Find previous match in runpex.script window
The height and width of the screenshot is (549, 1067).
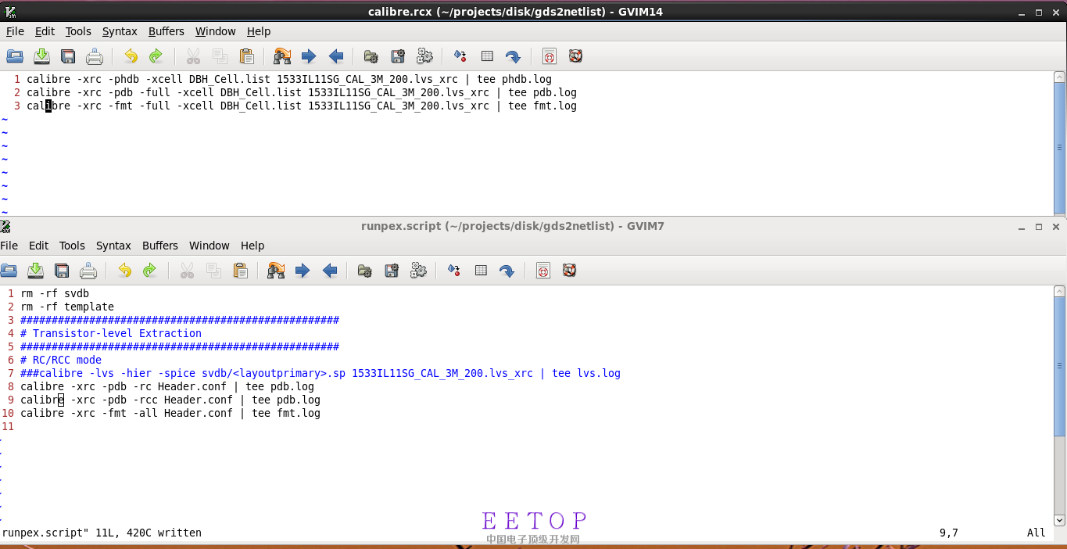tap(330, 271)
